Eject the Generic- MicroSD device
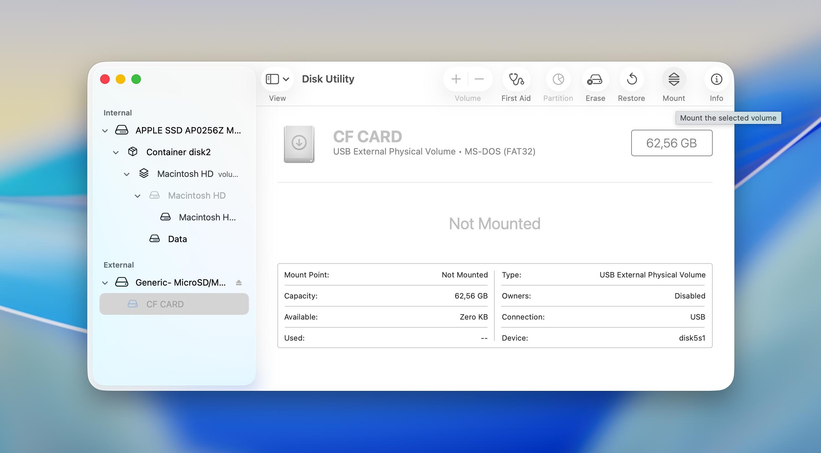 pyautogui.click(x=239, y=282)
